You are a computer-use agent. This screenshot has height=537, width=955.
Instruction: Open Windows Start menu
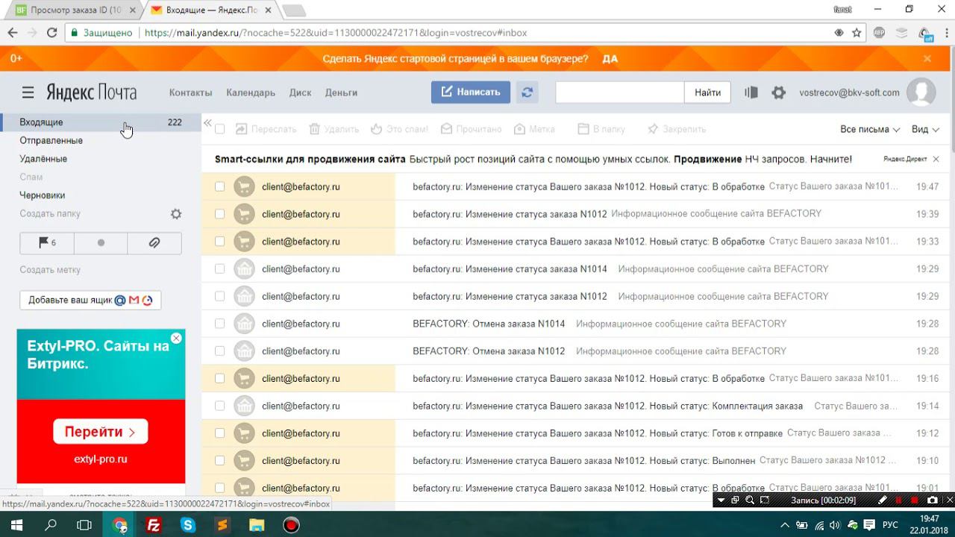(15, 525)
